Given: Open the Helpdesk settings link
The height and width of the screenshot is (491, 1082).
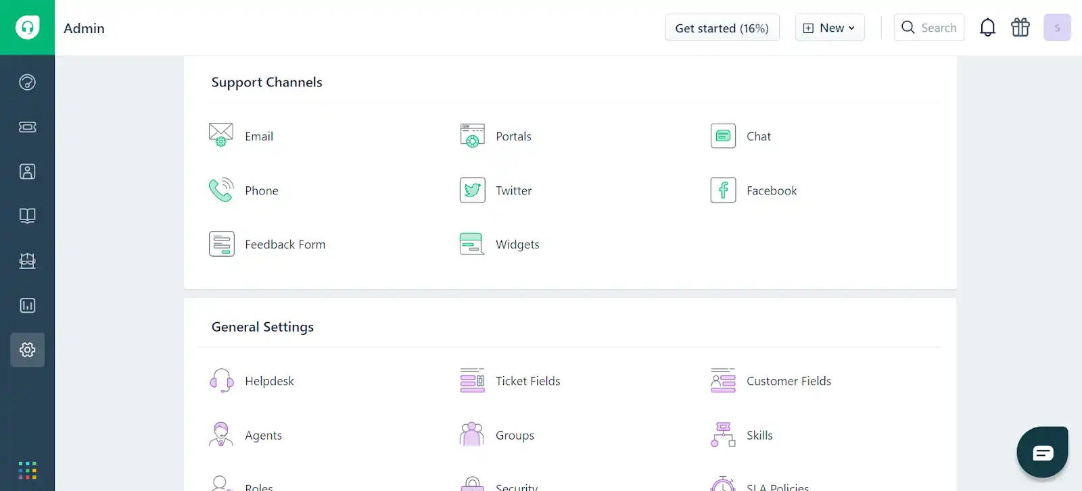Looking at the screenshot, I should click(x=269, y=381).
